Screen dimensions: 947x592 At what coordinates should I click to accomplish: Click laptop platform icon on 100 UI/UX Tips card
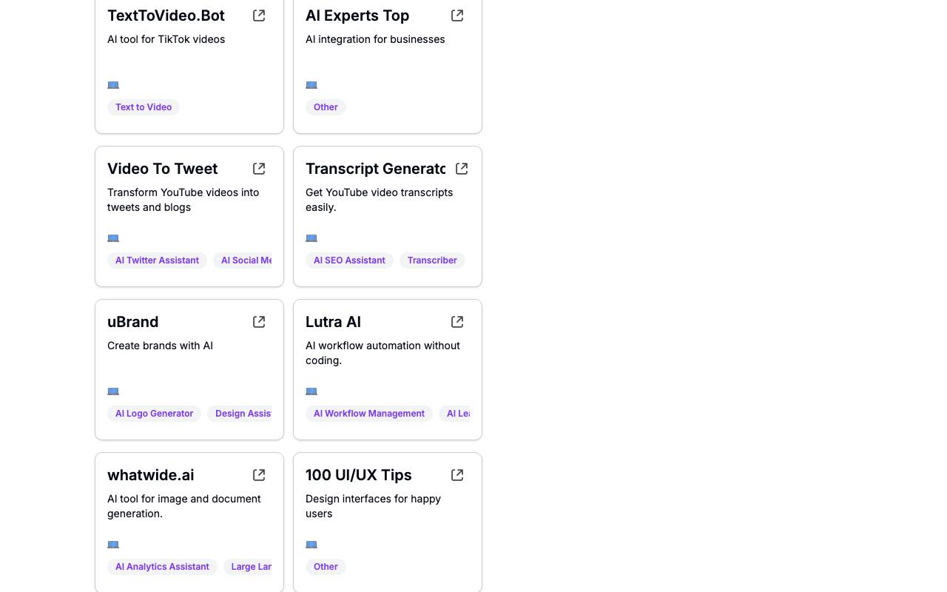311,545
